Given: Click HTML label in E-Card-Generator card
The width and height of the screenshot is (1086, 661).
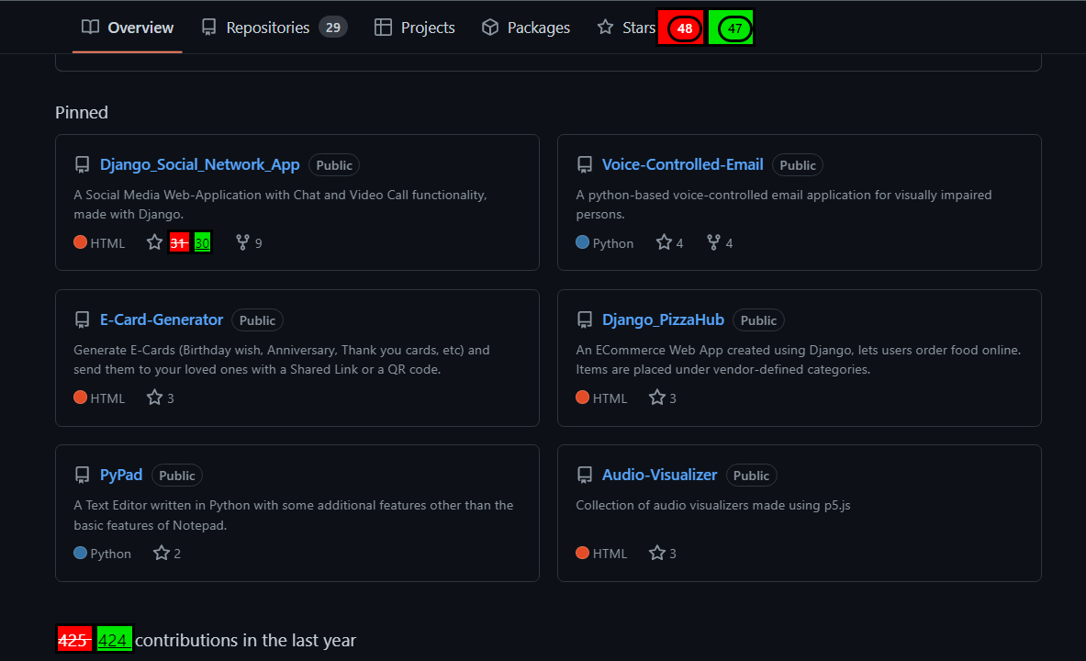Looking at the screenshot, I should tap(107, 398).
